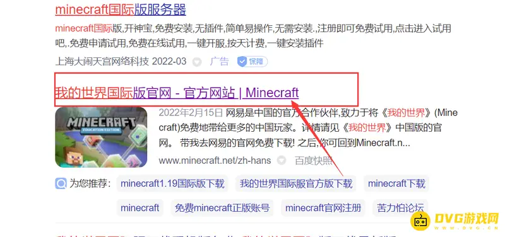Click the 为您推荐: label text
Viewport: 505px width, 237px height.
[x=90, y=183]
